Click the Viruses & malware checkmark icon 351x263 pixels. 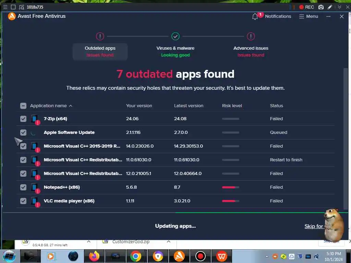(x=175, y=36)
